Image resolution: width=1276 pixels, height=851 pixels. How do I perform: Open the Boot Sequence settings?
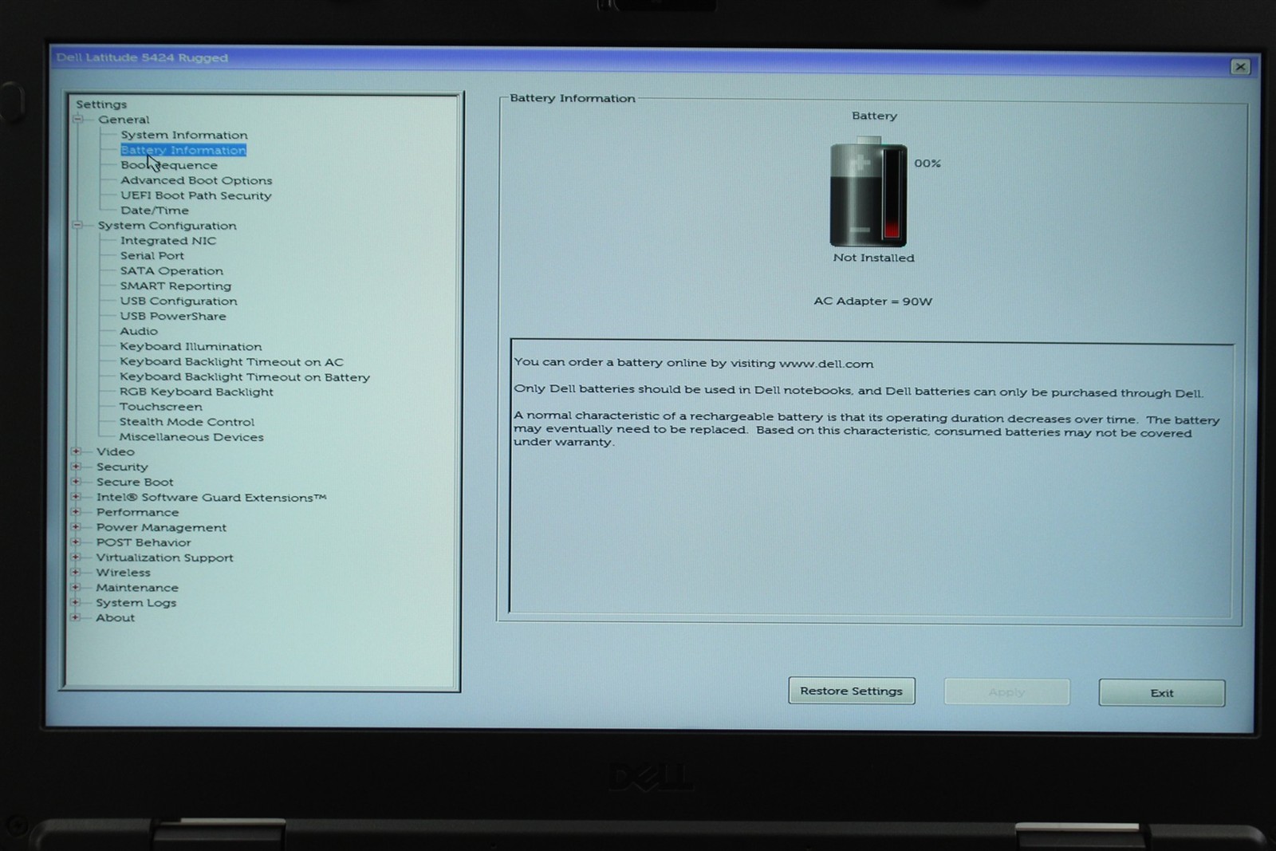pyautogui.click(x=169, y=165)
